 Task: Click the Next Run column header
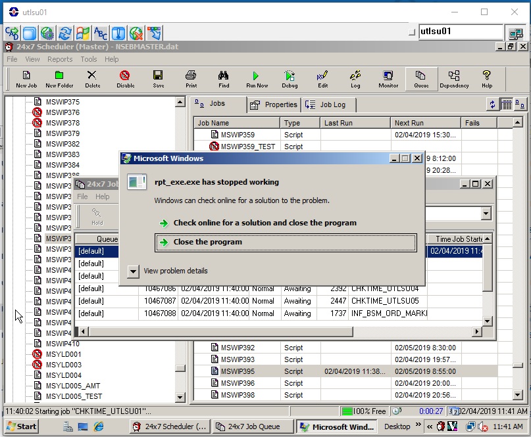pyautogui.click(x=425, y=123)
